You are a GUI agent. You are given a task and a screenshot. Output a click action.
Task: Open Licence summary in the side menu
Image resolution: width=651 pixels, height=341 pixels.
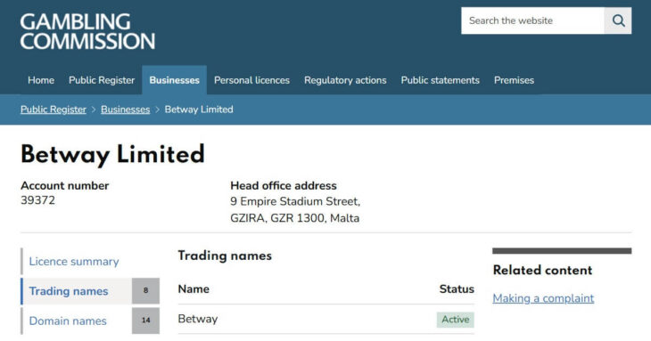point(74,262)
